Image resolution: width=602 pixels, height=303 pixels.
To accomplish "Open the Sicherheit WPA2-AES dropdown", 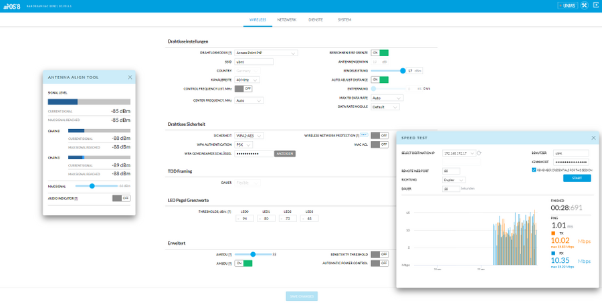I will click(249, 136).
